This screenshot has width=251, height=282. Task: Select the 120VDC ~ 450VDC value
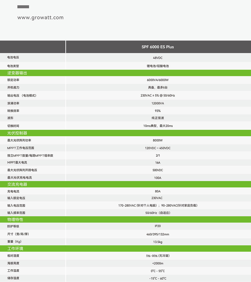[x=158, y=148]
